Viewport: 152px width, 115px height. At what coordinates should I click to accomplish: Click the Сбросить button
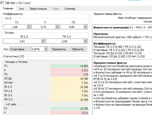(78, 49)
